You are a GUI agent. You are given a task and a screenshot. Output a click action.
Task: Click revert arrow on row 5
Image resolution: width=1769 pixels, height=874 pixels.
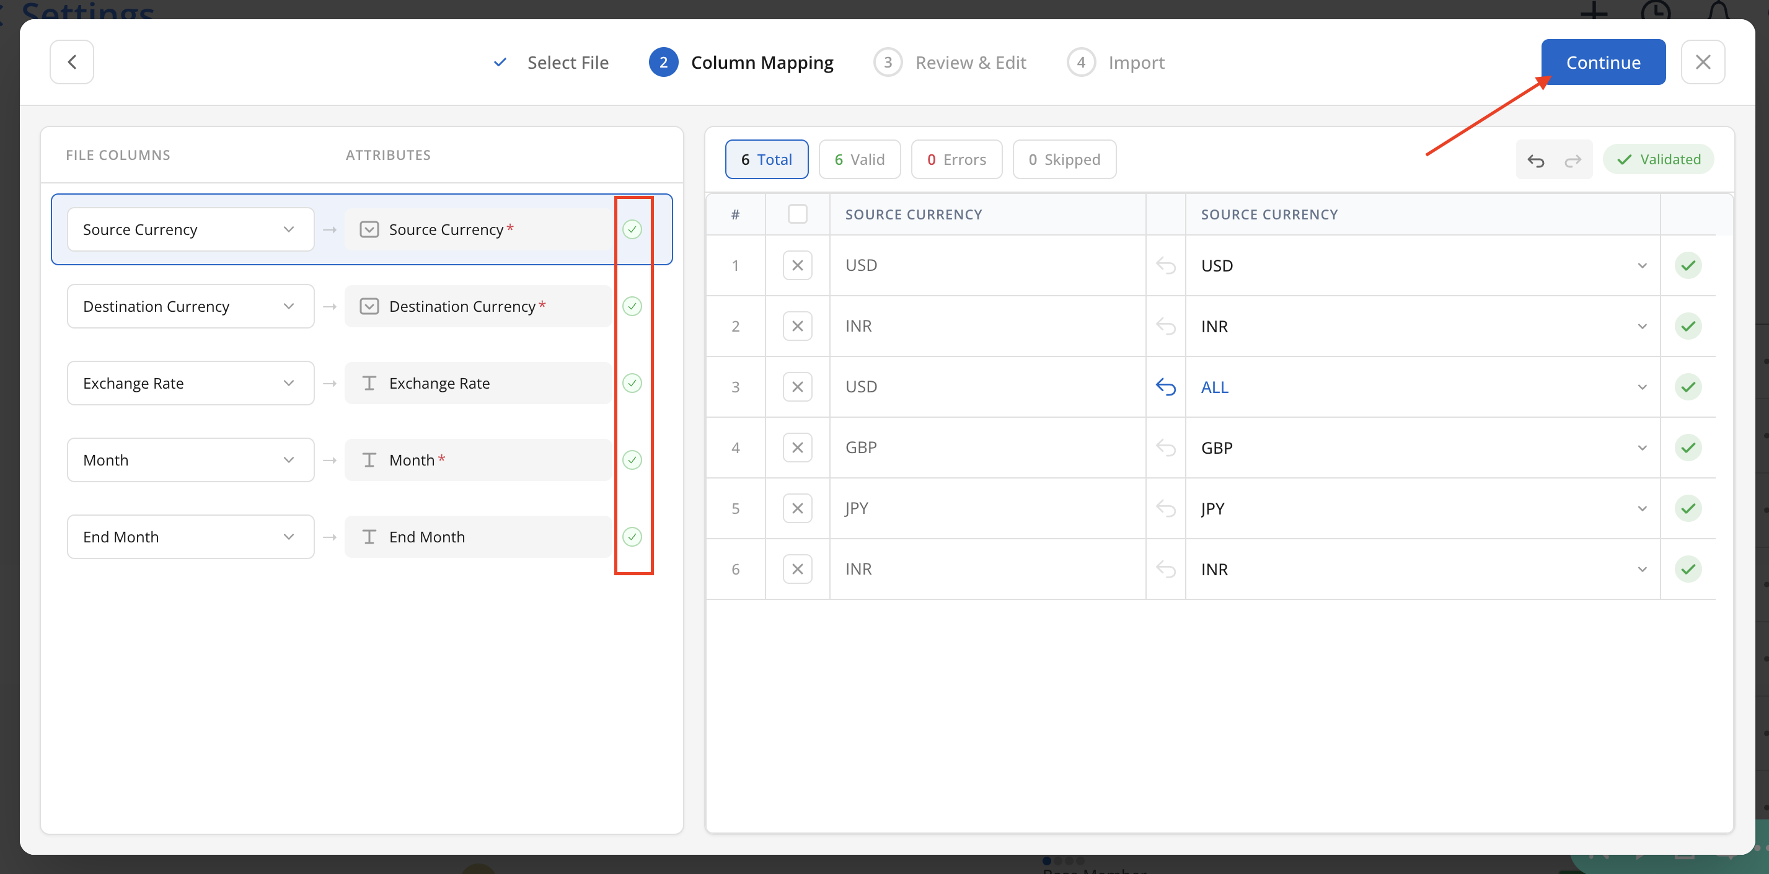1165,509
